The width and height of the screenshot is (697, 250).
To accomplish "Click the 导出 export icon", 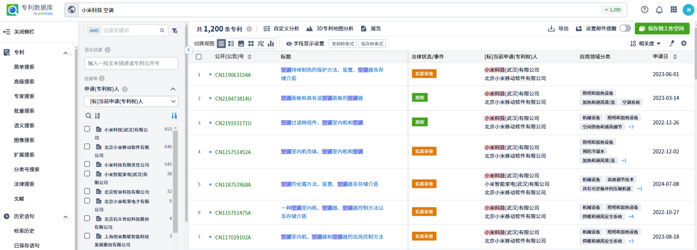I will click(551, 29).
